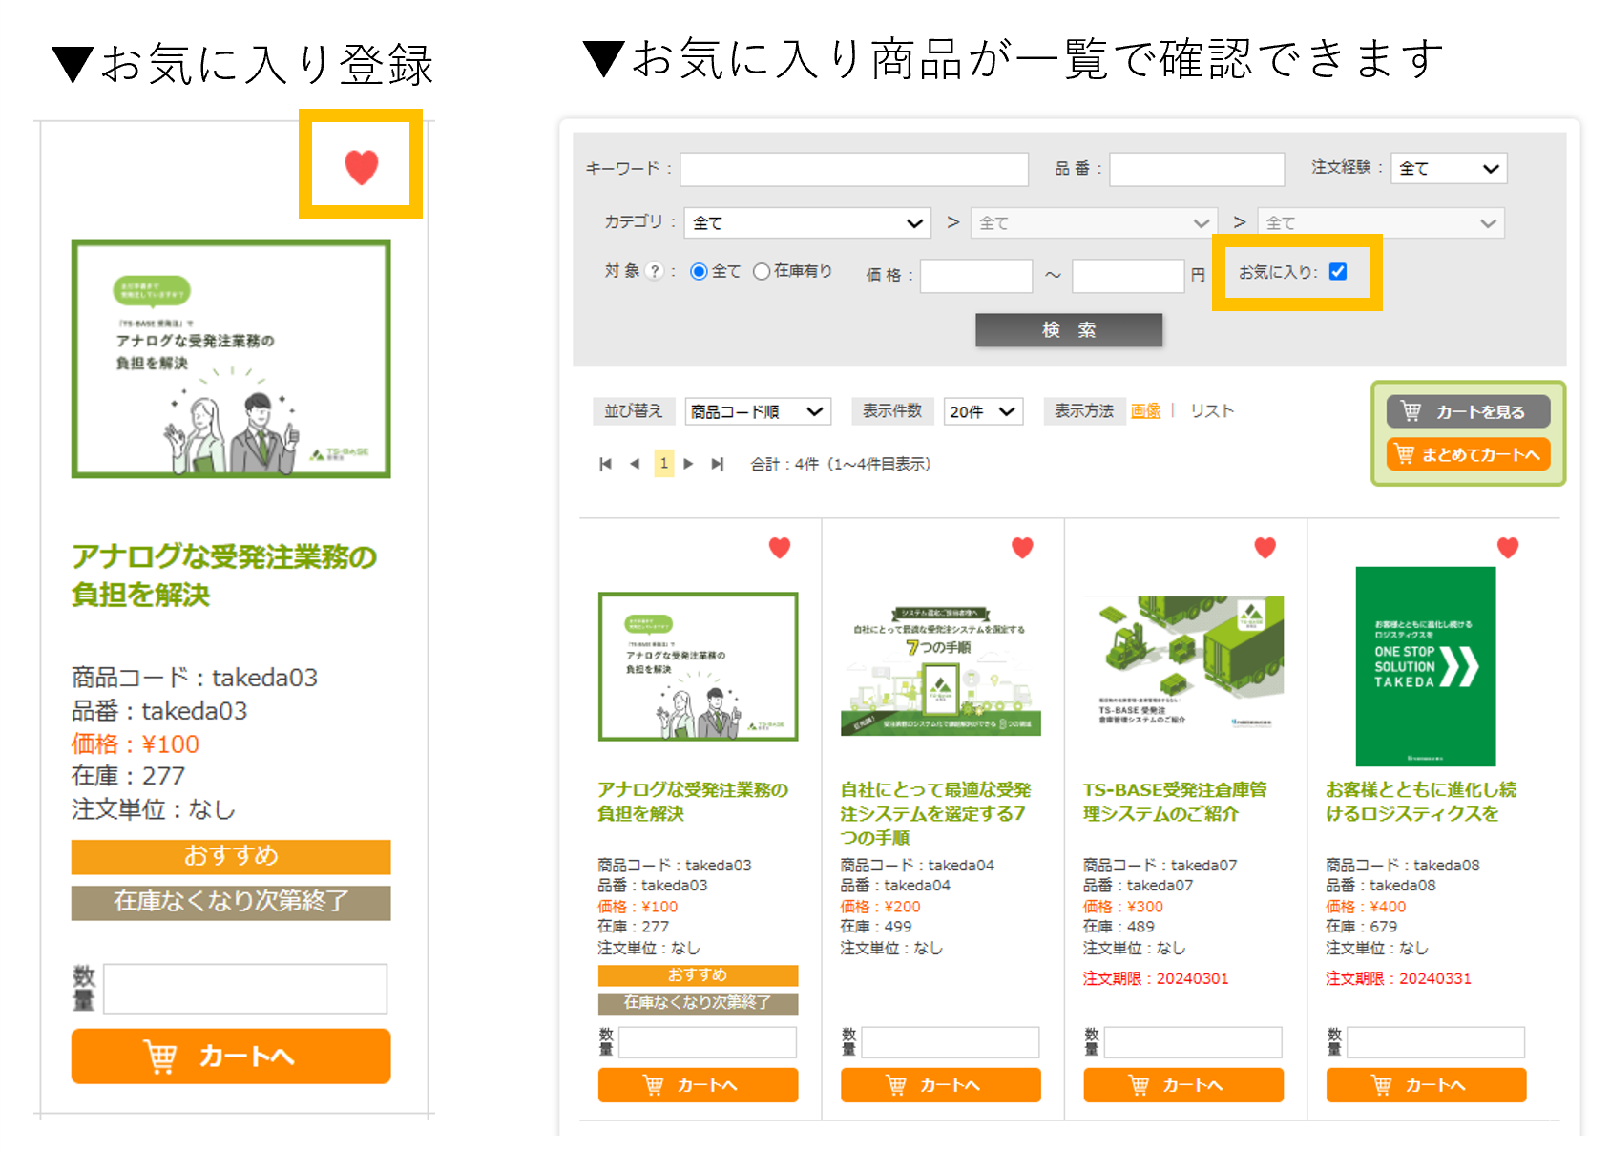Click 在庫：679 on takeda08 card
Image resolution: width=1610 pixels, height=1151 pixels.
(1361, 927)
